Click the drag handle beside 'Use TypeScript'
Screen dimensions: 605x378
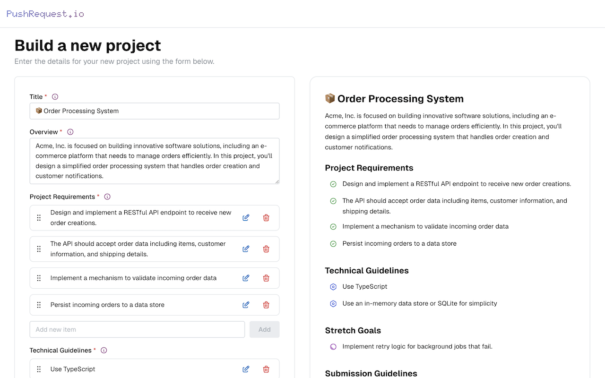pyautogui.click(x=39, y=369)
